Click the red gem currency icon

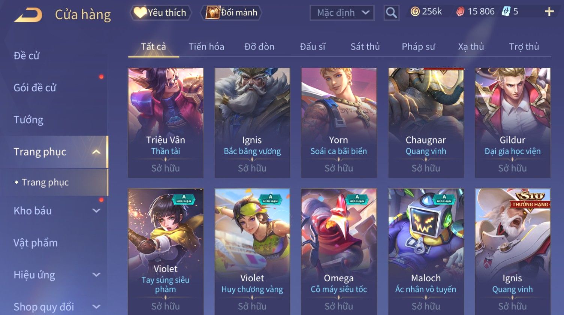[460, 12]
